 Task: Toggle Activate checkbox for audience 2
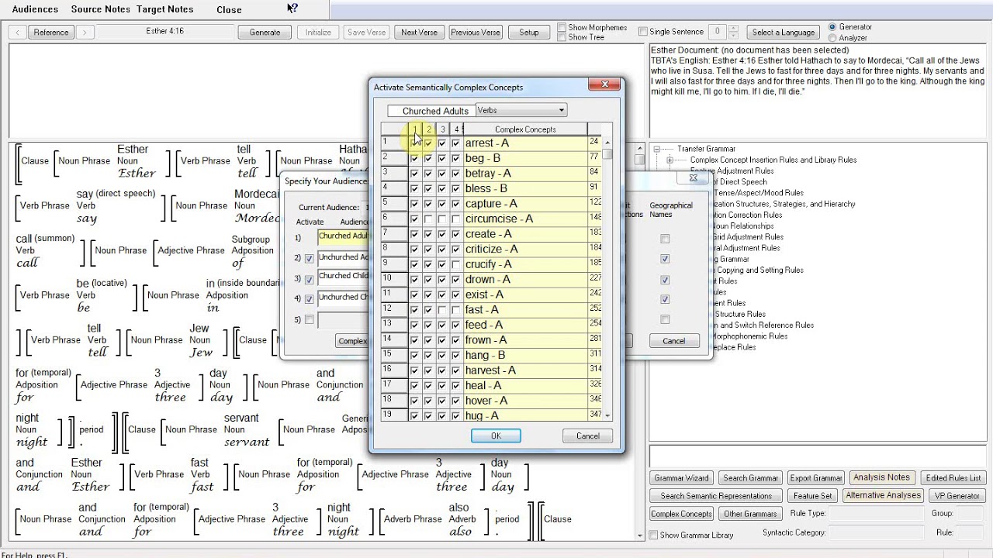pyautogui.click(x=310, y=258)
